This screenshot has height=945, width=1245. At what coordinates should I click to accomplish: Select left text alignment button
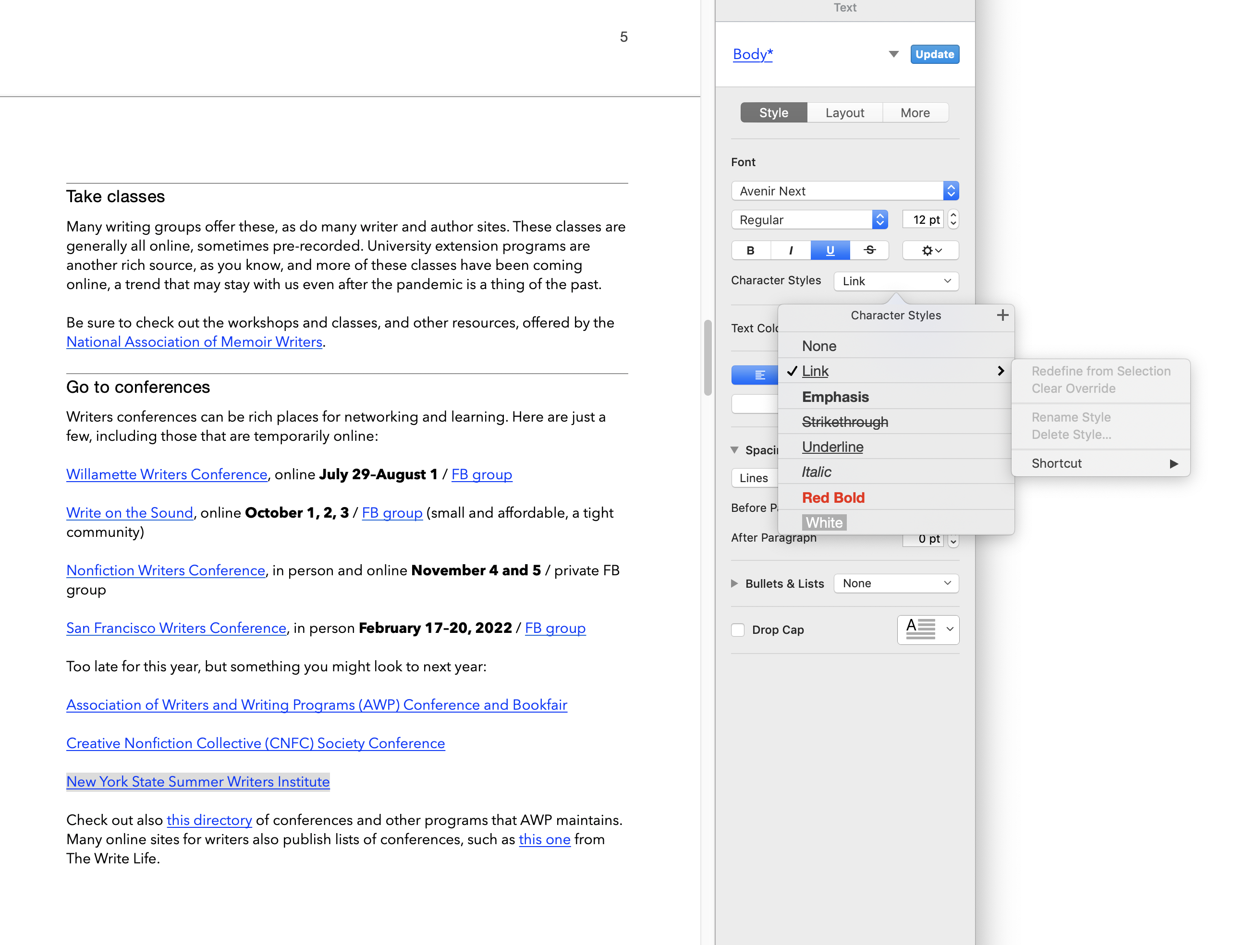pyautogui.click(x=759, y=375)
